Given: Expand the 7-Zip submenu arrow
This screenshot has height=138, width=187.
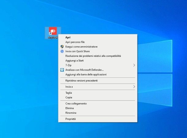Looking at the screenshot, I should [134, 65].
